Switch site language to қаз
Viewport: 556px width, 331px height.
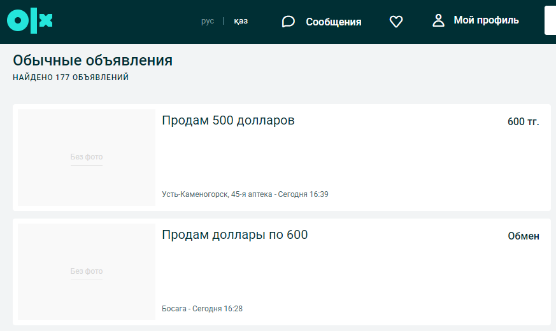pos(241,21)
